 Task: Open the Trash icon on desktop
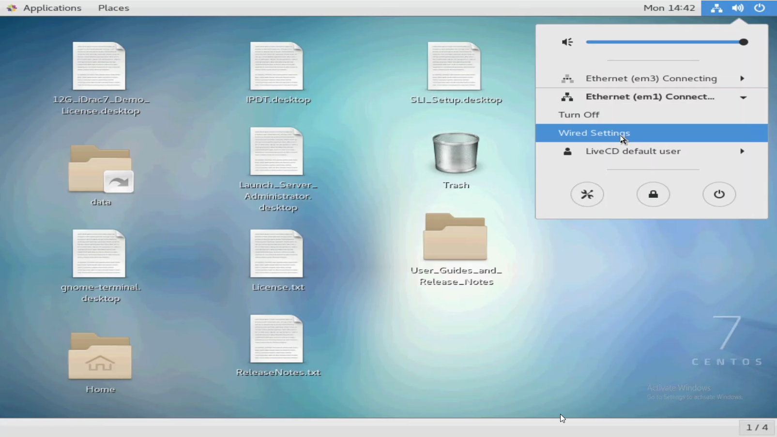pyautogui.click(x=456, y=154)
